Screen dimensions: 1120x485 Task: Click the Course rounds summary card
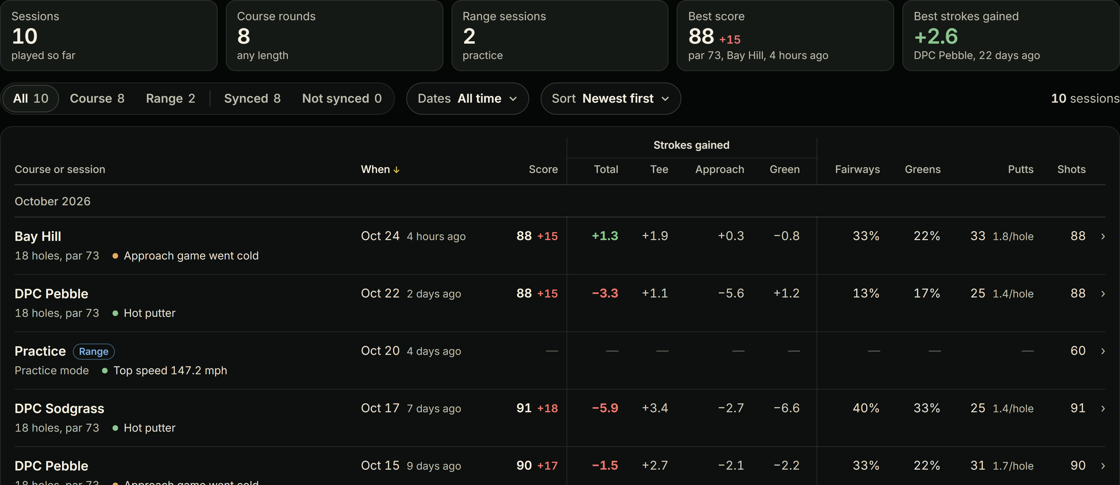[334, 36]
